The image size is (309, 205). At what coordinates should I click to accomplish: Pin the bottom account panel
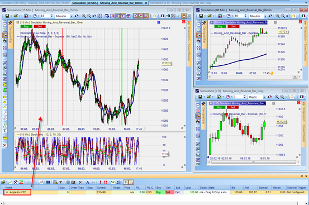click(302, 176)
